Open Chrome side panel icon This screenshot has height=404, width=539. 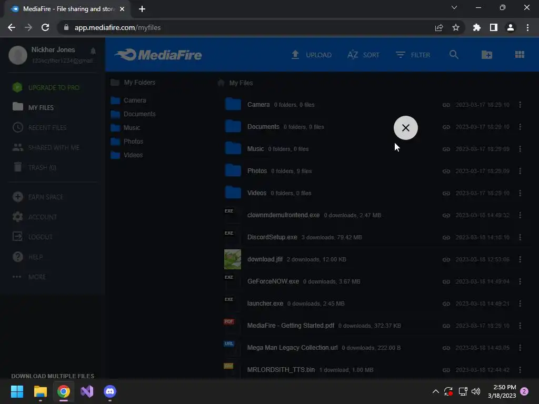494,27
